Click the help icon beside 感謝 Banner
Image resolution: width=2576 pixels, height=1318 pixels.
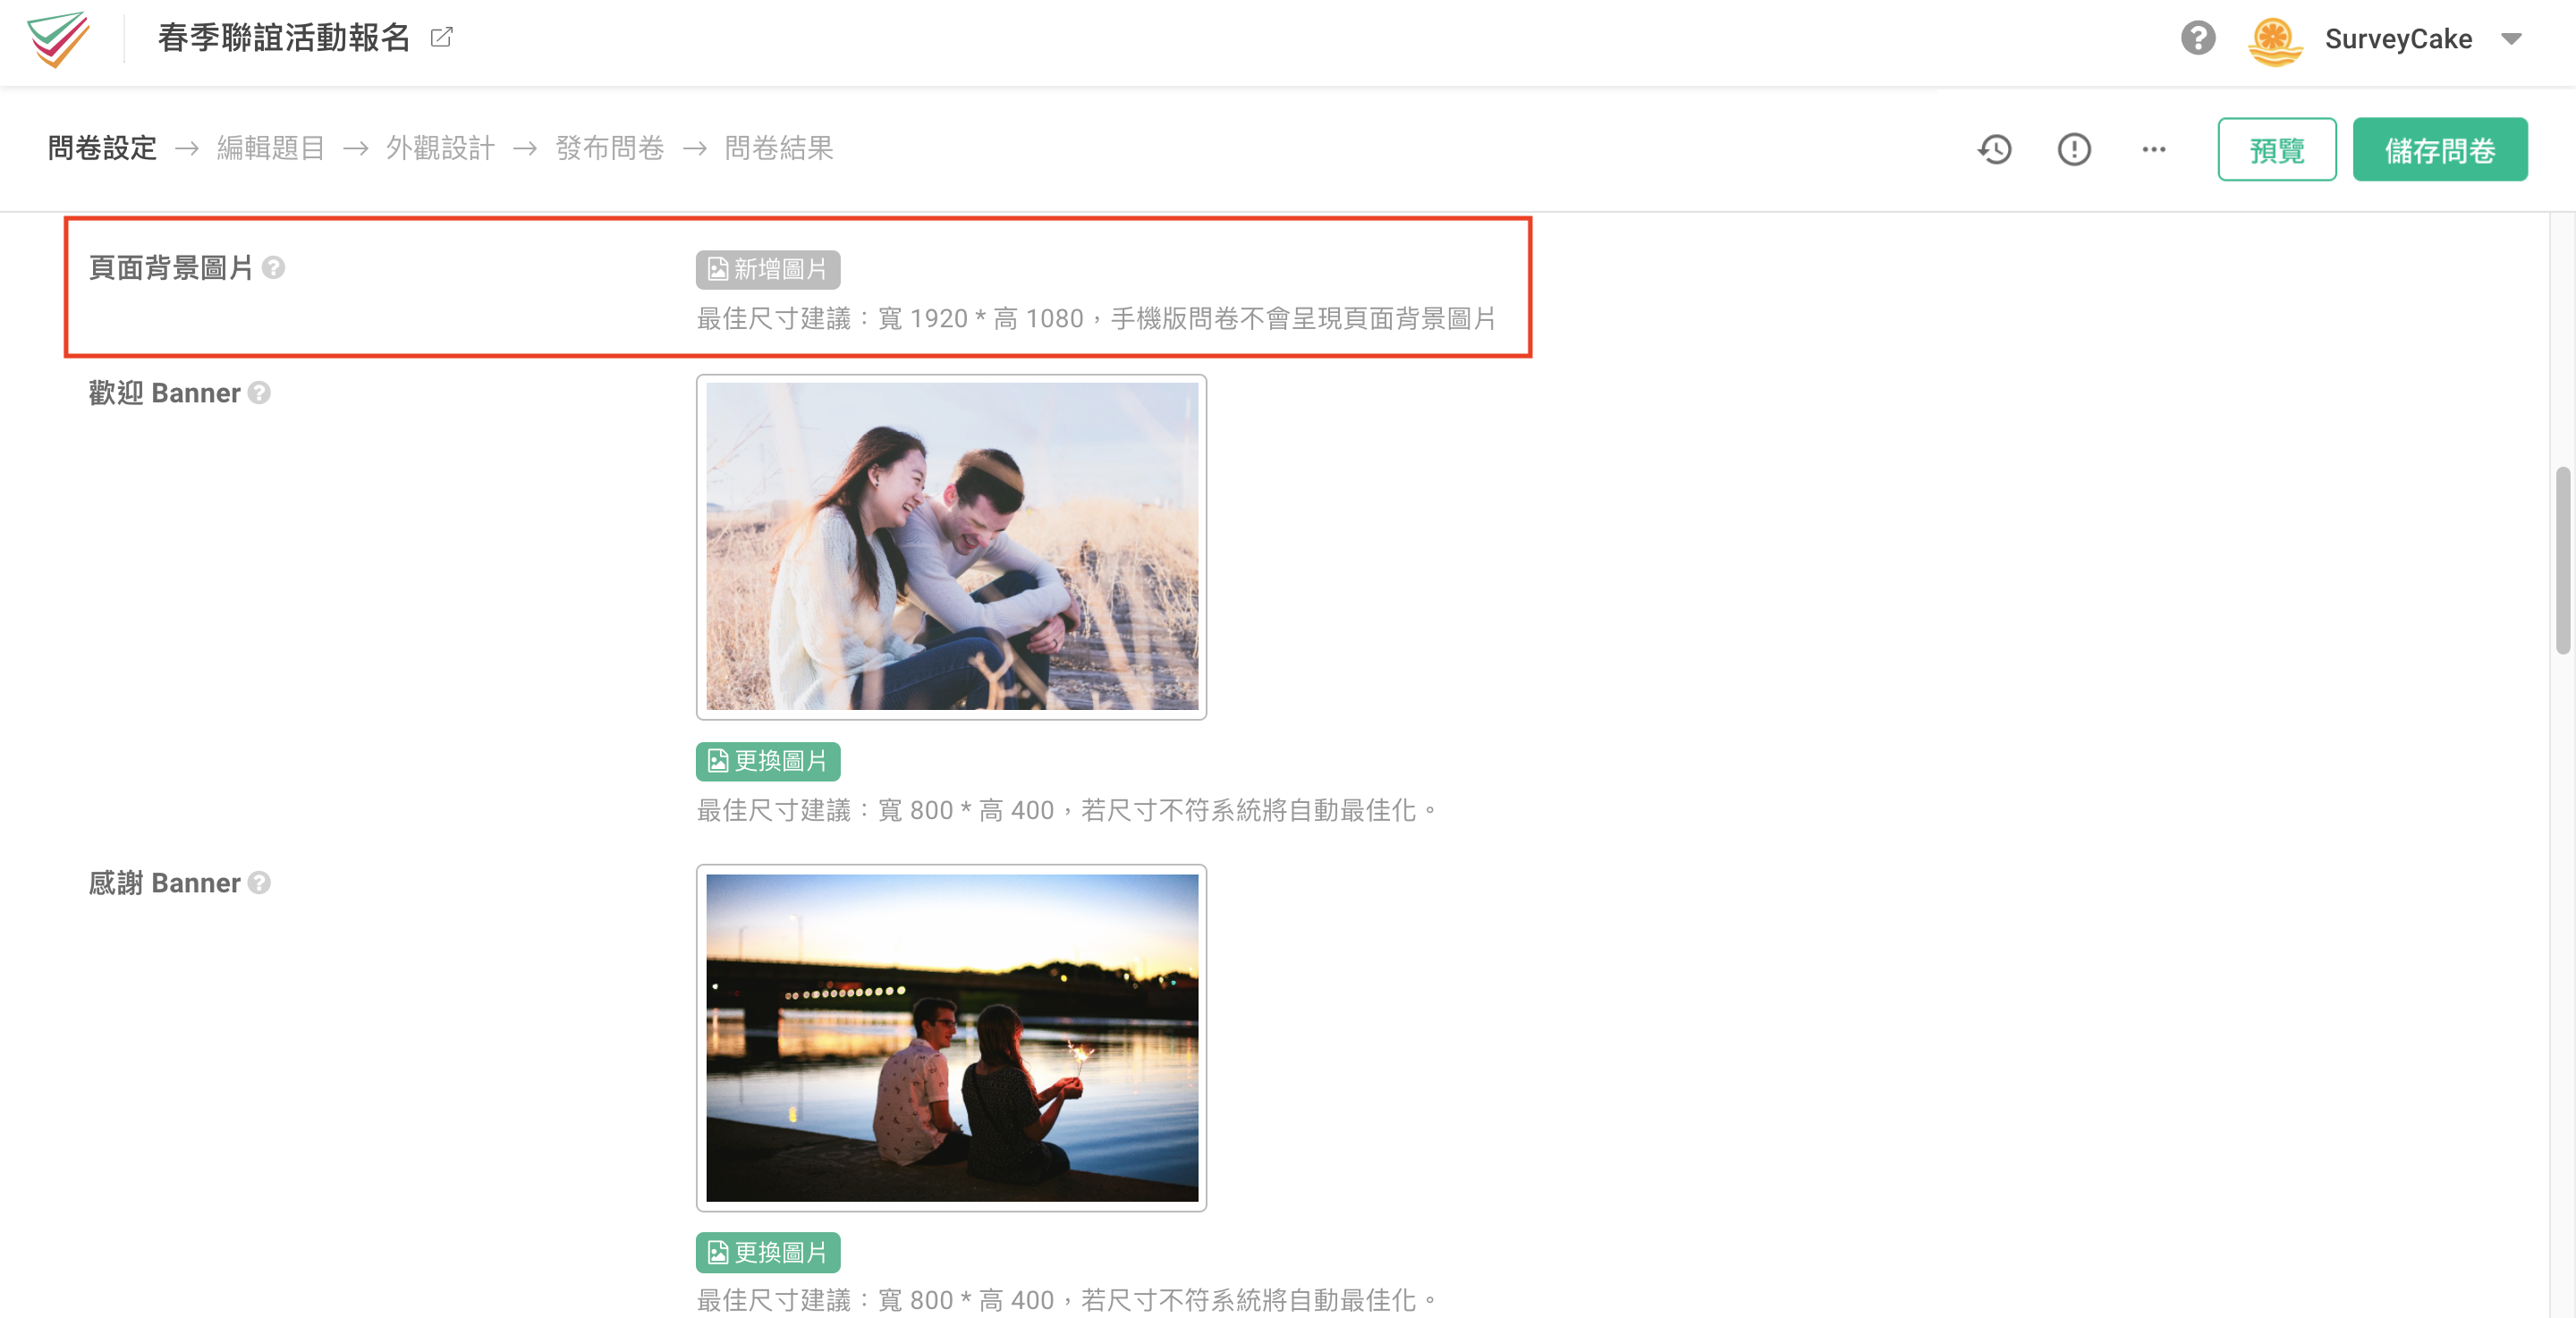tap(259, 883)
